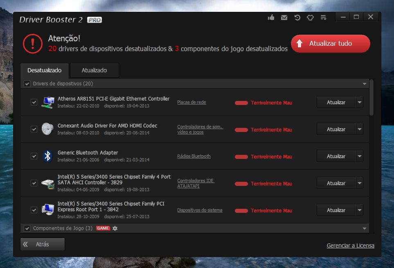The height and width of the screenshot is (268, 394).
Task: Update the Generic Bluetooth Adapter driver
Action: [x=336, y=156]
